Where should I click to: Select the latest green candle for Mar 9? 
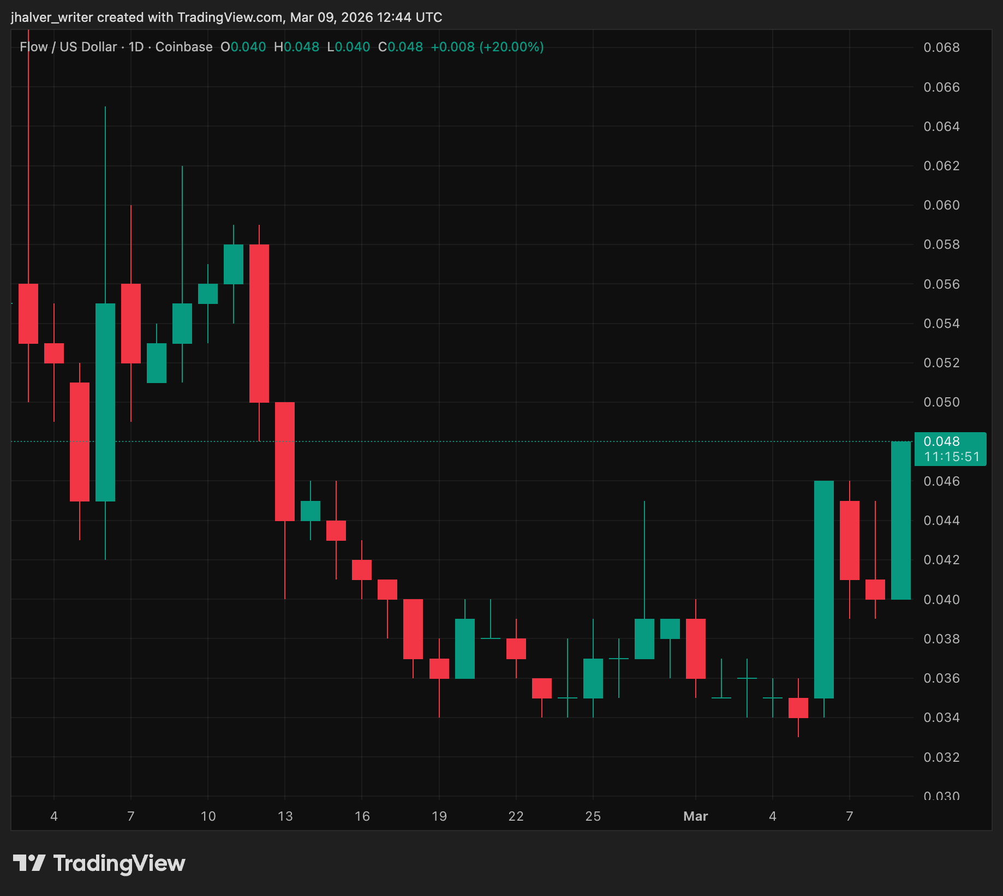pyautogui.click(x=901, y=520)
